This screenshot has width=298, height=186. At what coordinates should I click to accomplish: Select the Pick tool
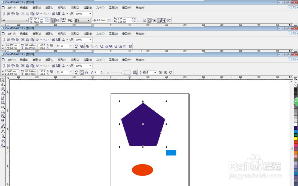tap(3, 80)
